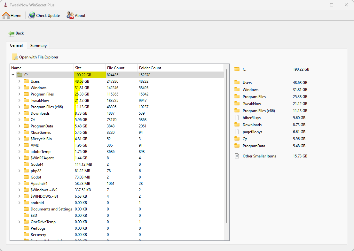The height and width of the screenshot is (251, 354).
Task: Select pagefile.sys file icon in right panel
Action: click(237, 132)
